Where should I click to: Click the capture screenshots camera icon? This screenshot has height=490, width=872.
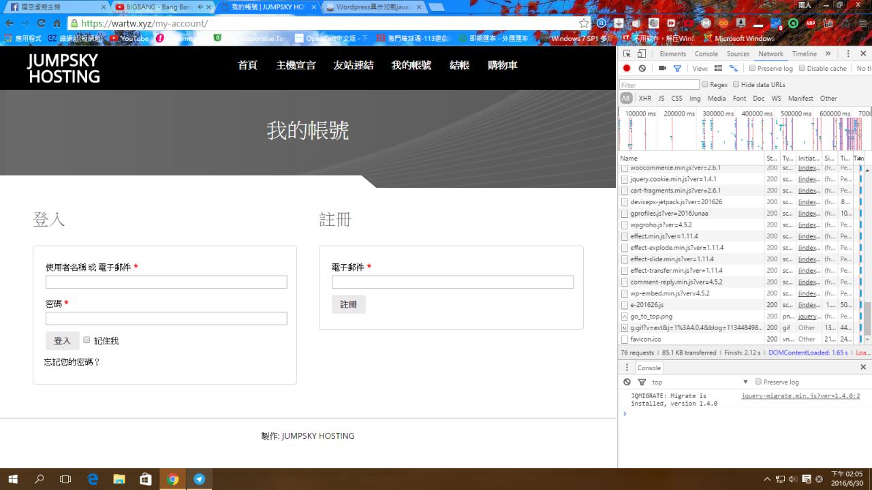click(x=662, y=68)
